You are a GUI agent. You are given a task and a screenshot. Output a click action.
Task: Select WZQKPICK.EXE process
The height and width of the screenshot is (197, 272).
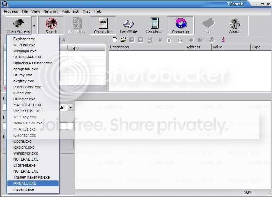[33, 111]
